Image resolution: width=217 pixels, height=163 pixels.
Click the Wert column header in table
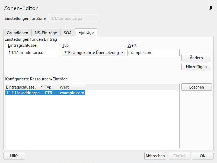72,87
